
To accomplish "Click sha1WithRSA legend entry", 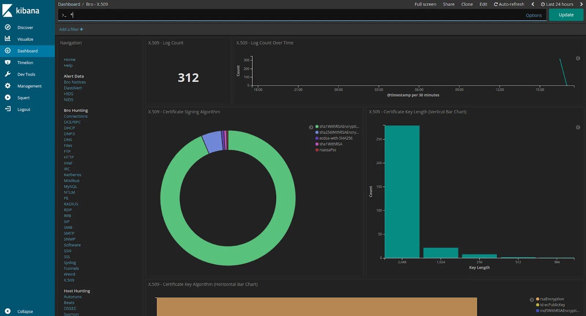I will pos(329,144).
